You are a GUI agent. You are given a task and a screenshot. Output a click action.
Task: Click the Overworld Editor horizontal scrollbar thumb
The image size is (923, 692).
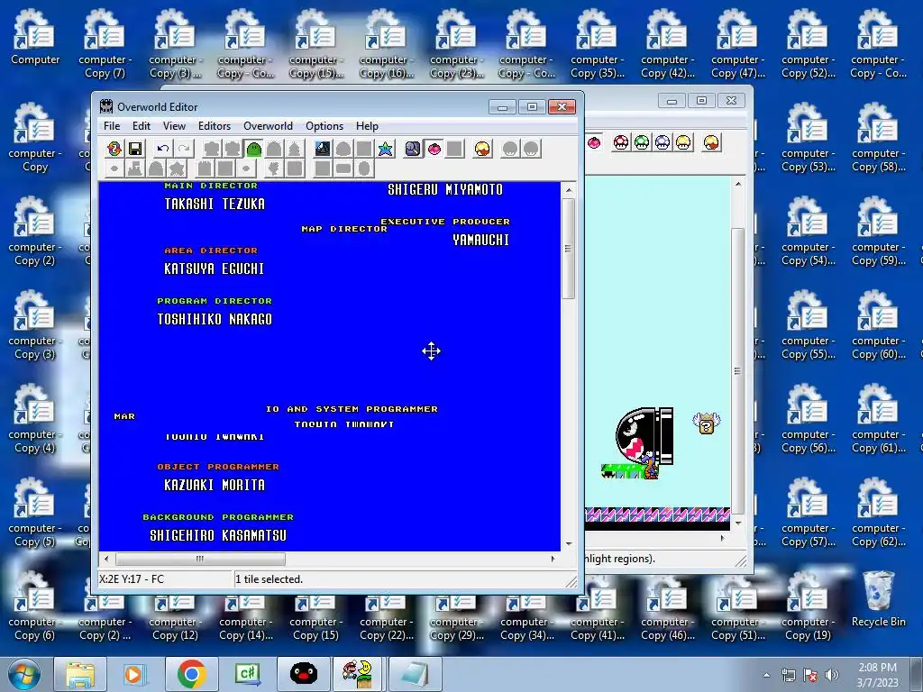click(200, 559)
